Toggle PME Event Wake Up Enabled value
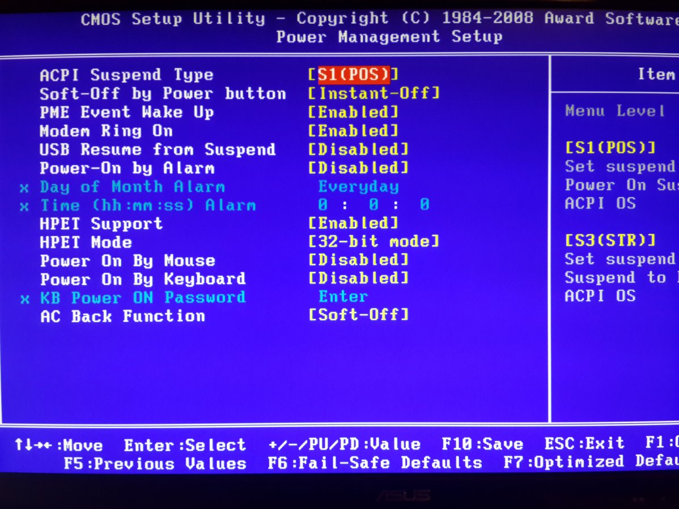 [353, 112]
